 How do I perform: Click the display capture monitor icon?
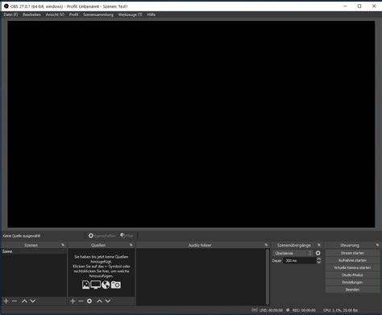click(x=96, y=284)
